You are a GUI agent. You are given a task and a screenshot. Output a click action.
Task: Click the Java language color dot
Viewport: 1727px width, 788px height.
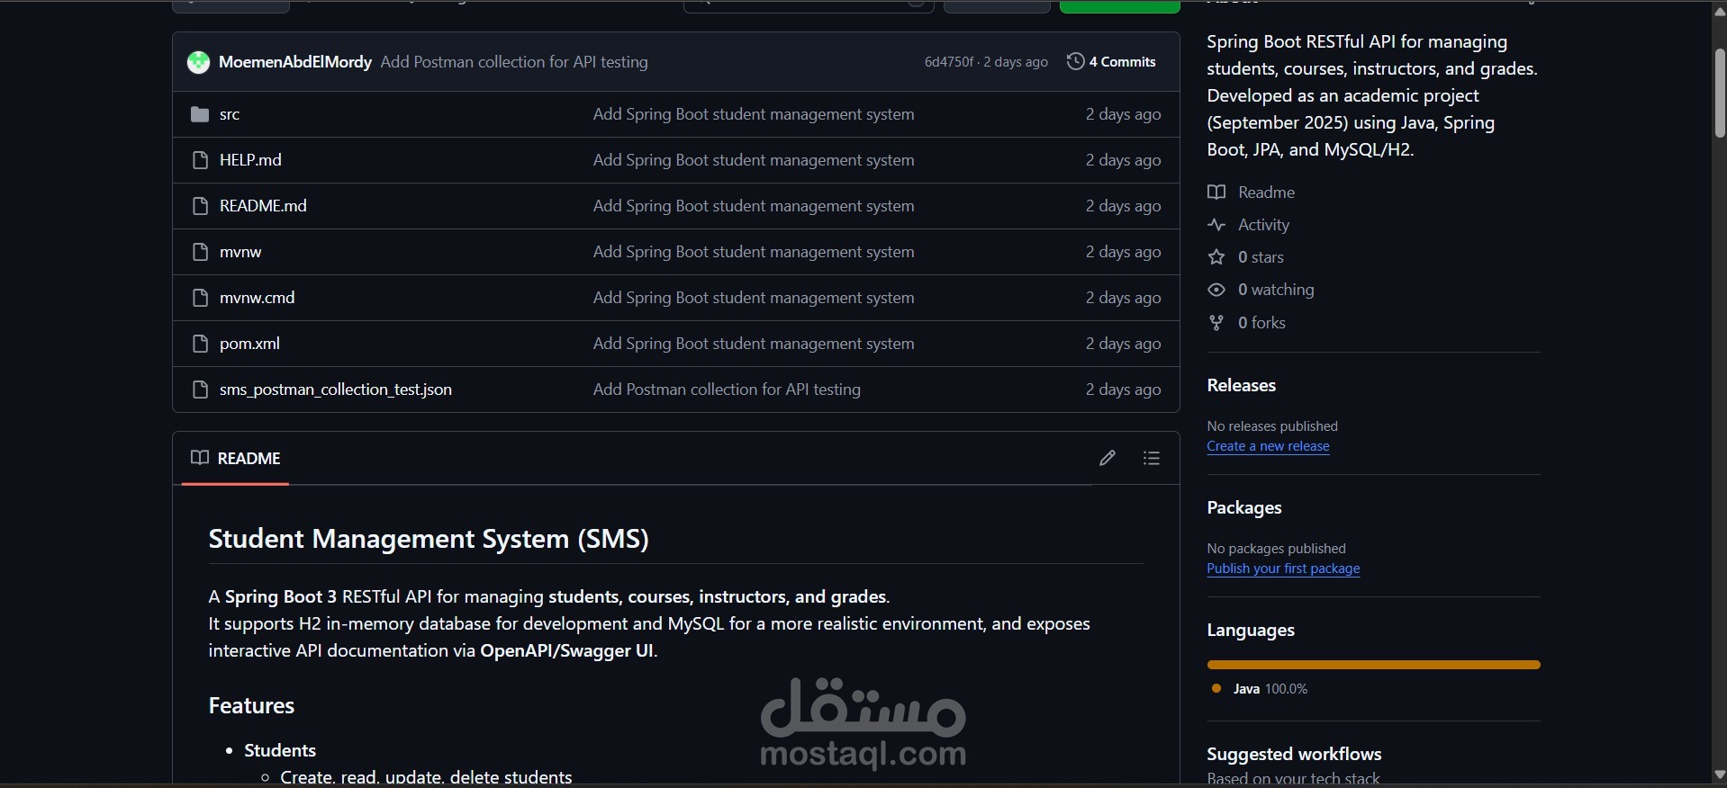[1216, 688]
